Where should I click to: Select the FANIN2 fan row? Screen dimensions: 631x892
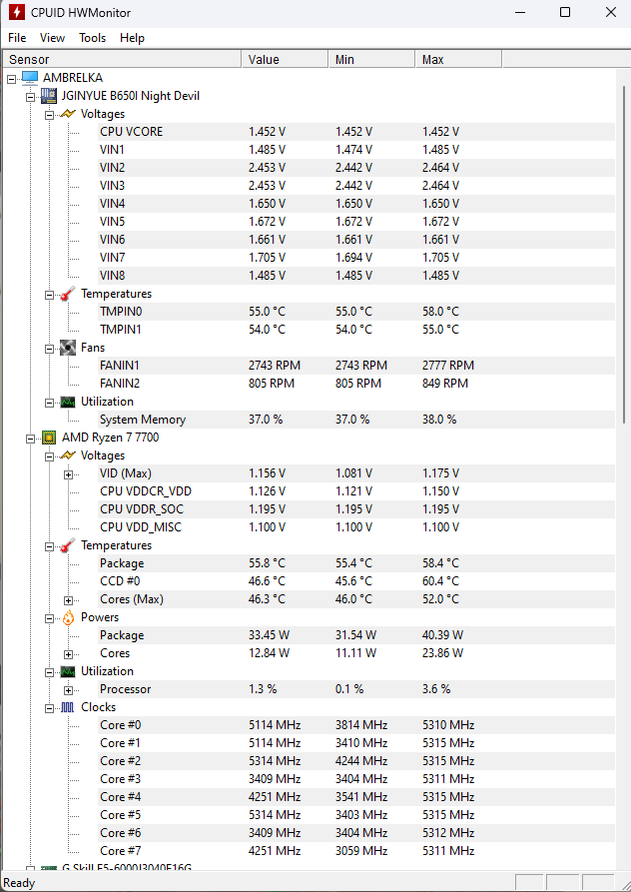pos(356,384)
